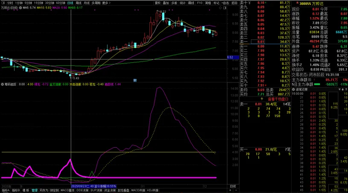
Task: Click the green triangle signal on the indicator
Action: (91, 174)
